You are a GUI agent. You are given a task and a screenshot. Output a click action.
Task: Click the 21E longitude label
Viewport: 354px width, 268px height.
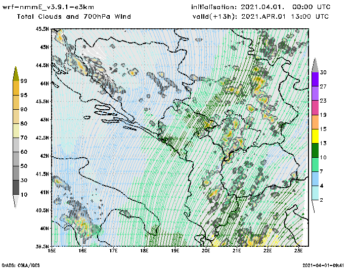coord(237,251)
